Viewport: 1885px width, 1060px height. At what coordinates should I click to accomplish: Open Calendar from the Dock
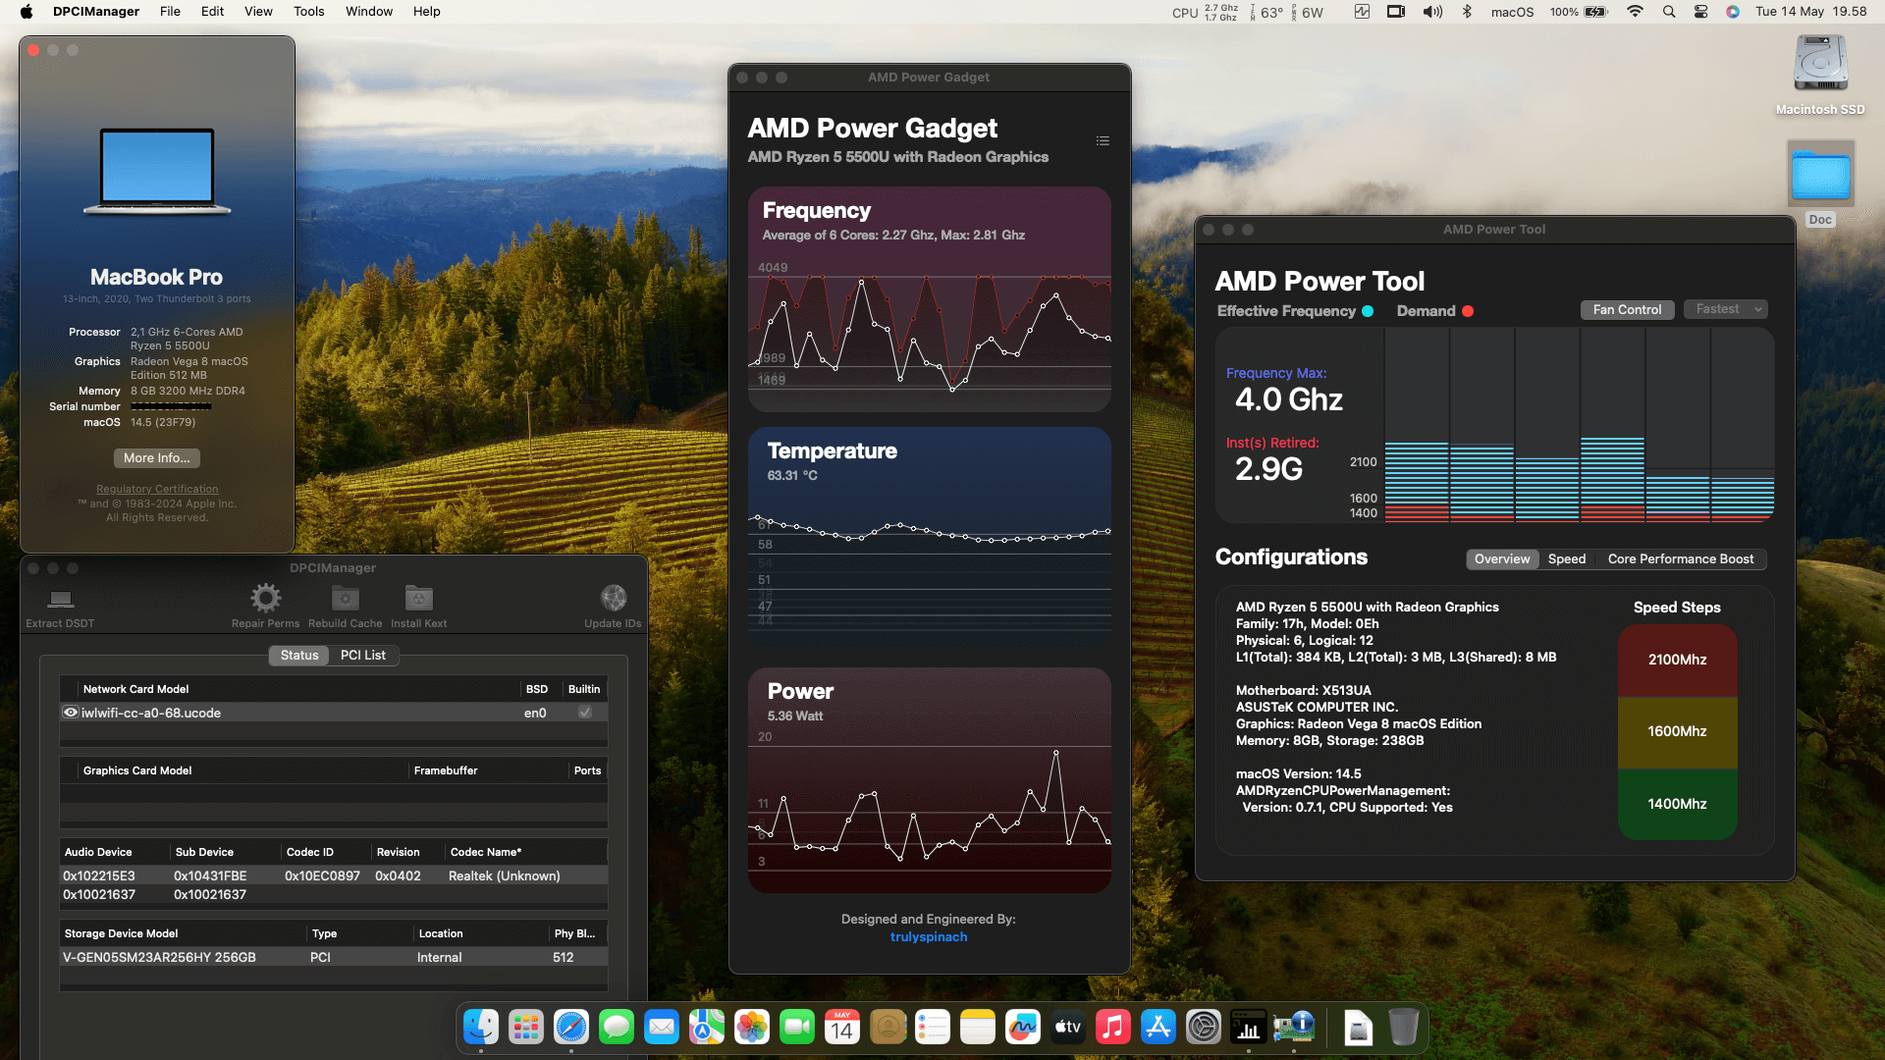tap(842, 1028)
